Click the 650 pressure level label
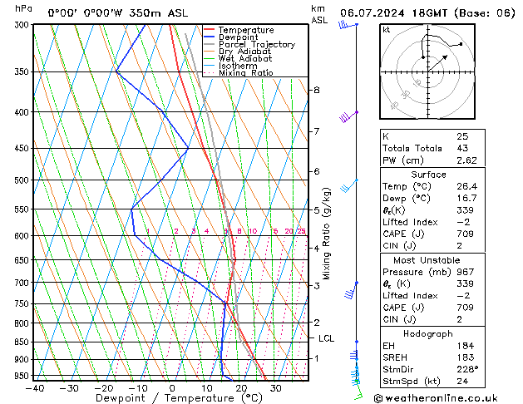Screen dimensions: 523x404 click(x=23, y=260)
